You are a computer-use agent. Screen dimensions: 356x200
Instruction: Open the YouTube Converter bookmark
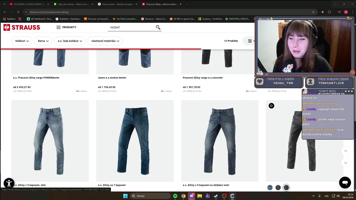click(x=125, y=19)
